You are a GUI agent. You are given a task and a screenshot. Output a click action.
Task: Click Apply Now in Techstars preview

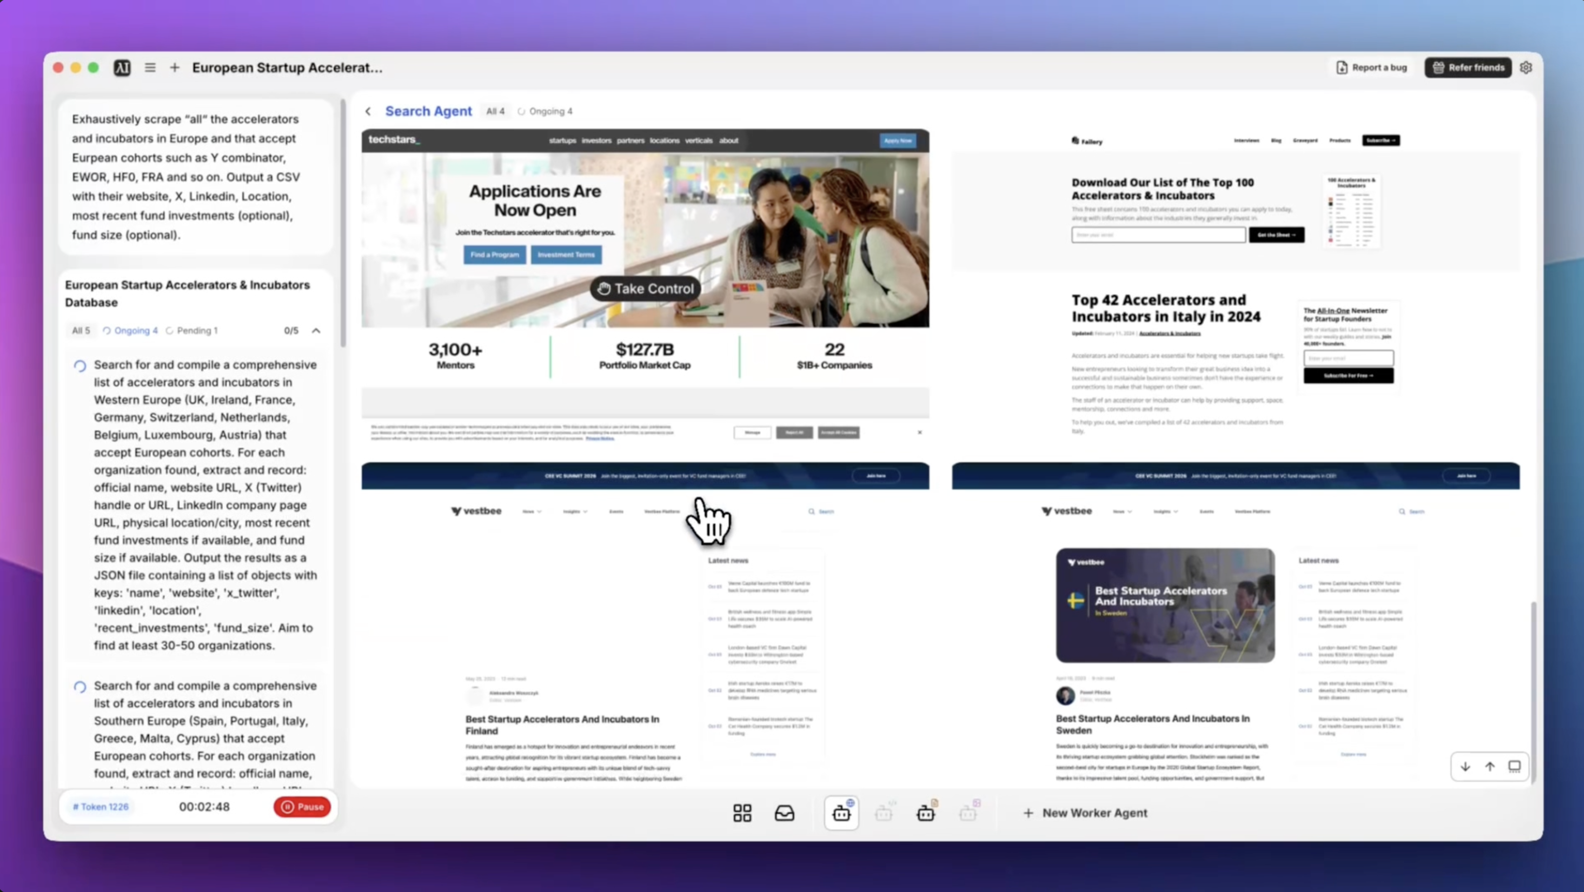898,141
